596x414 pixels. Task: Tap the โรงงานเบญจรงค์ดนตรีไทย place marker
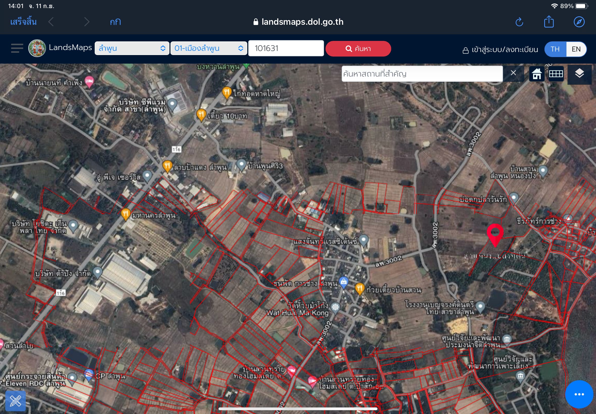point(480,307)
